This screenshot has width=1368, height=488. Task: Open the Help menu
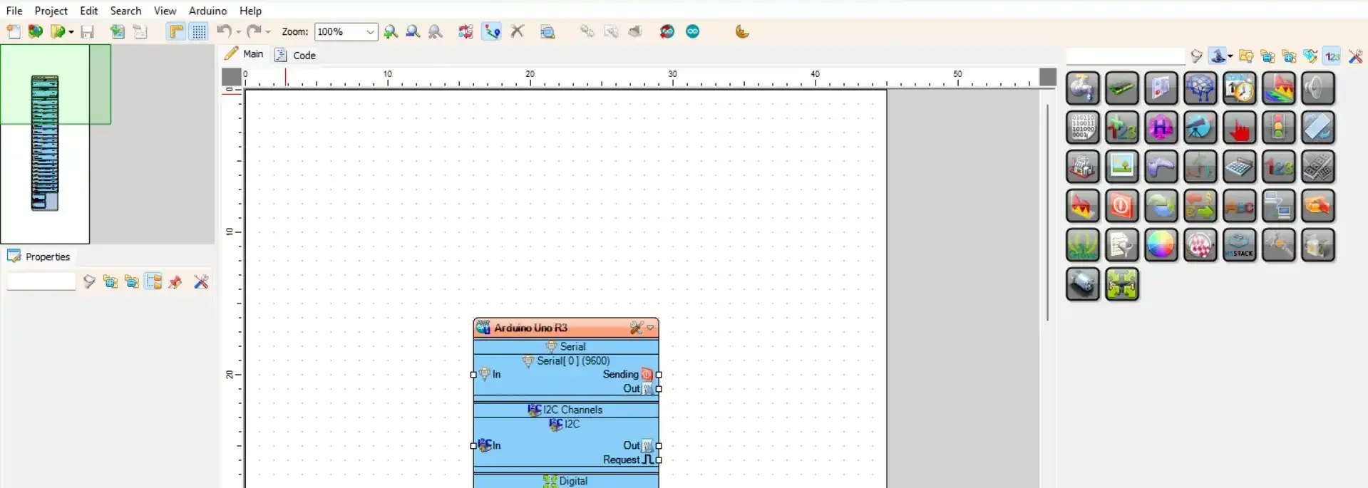[x=250, y=11]
